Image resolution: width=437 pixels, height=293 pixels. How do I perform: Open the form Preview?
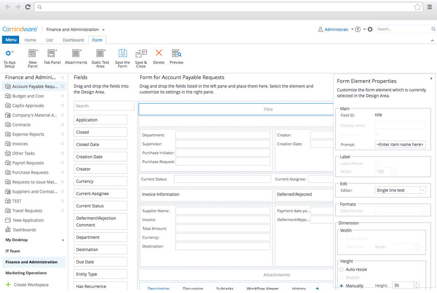click(x=177, y=53)
